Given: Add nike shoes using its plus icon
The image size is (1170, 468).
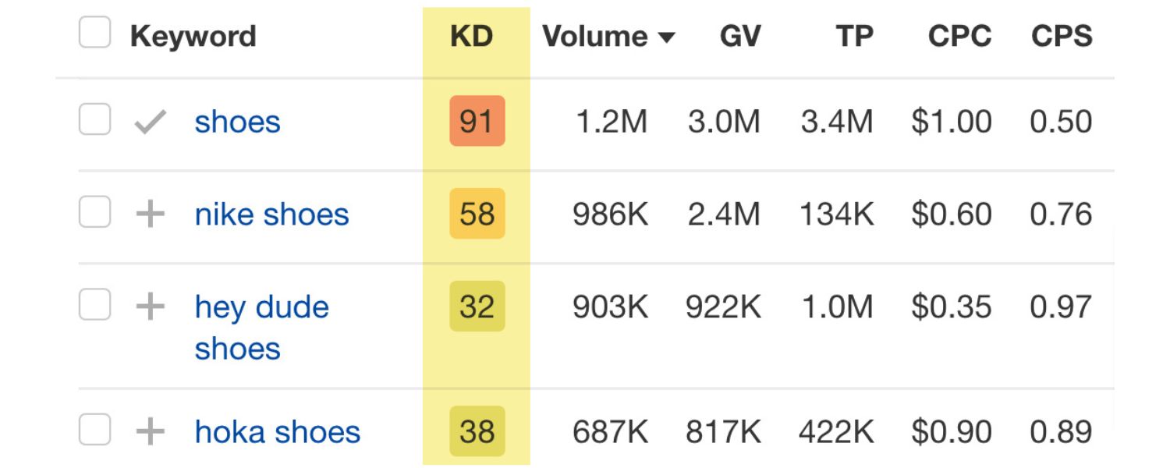Looking at the screenshot, I should 152,214.
